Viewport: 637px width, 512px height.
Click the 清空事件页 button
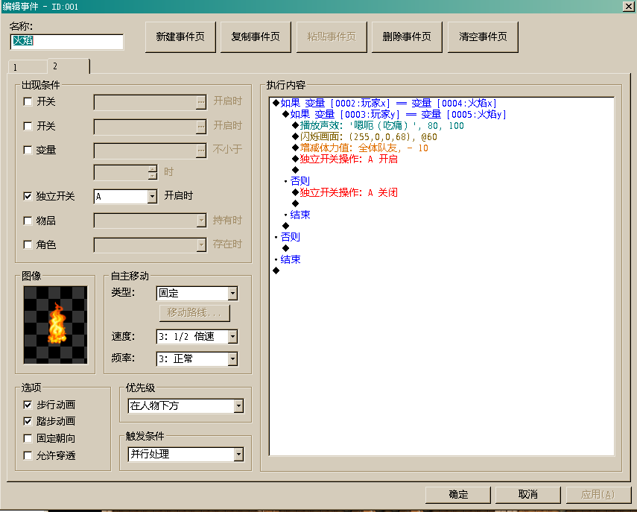(483, 37)
